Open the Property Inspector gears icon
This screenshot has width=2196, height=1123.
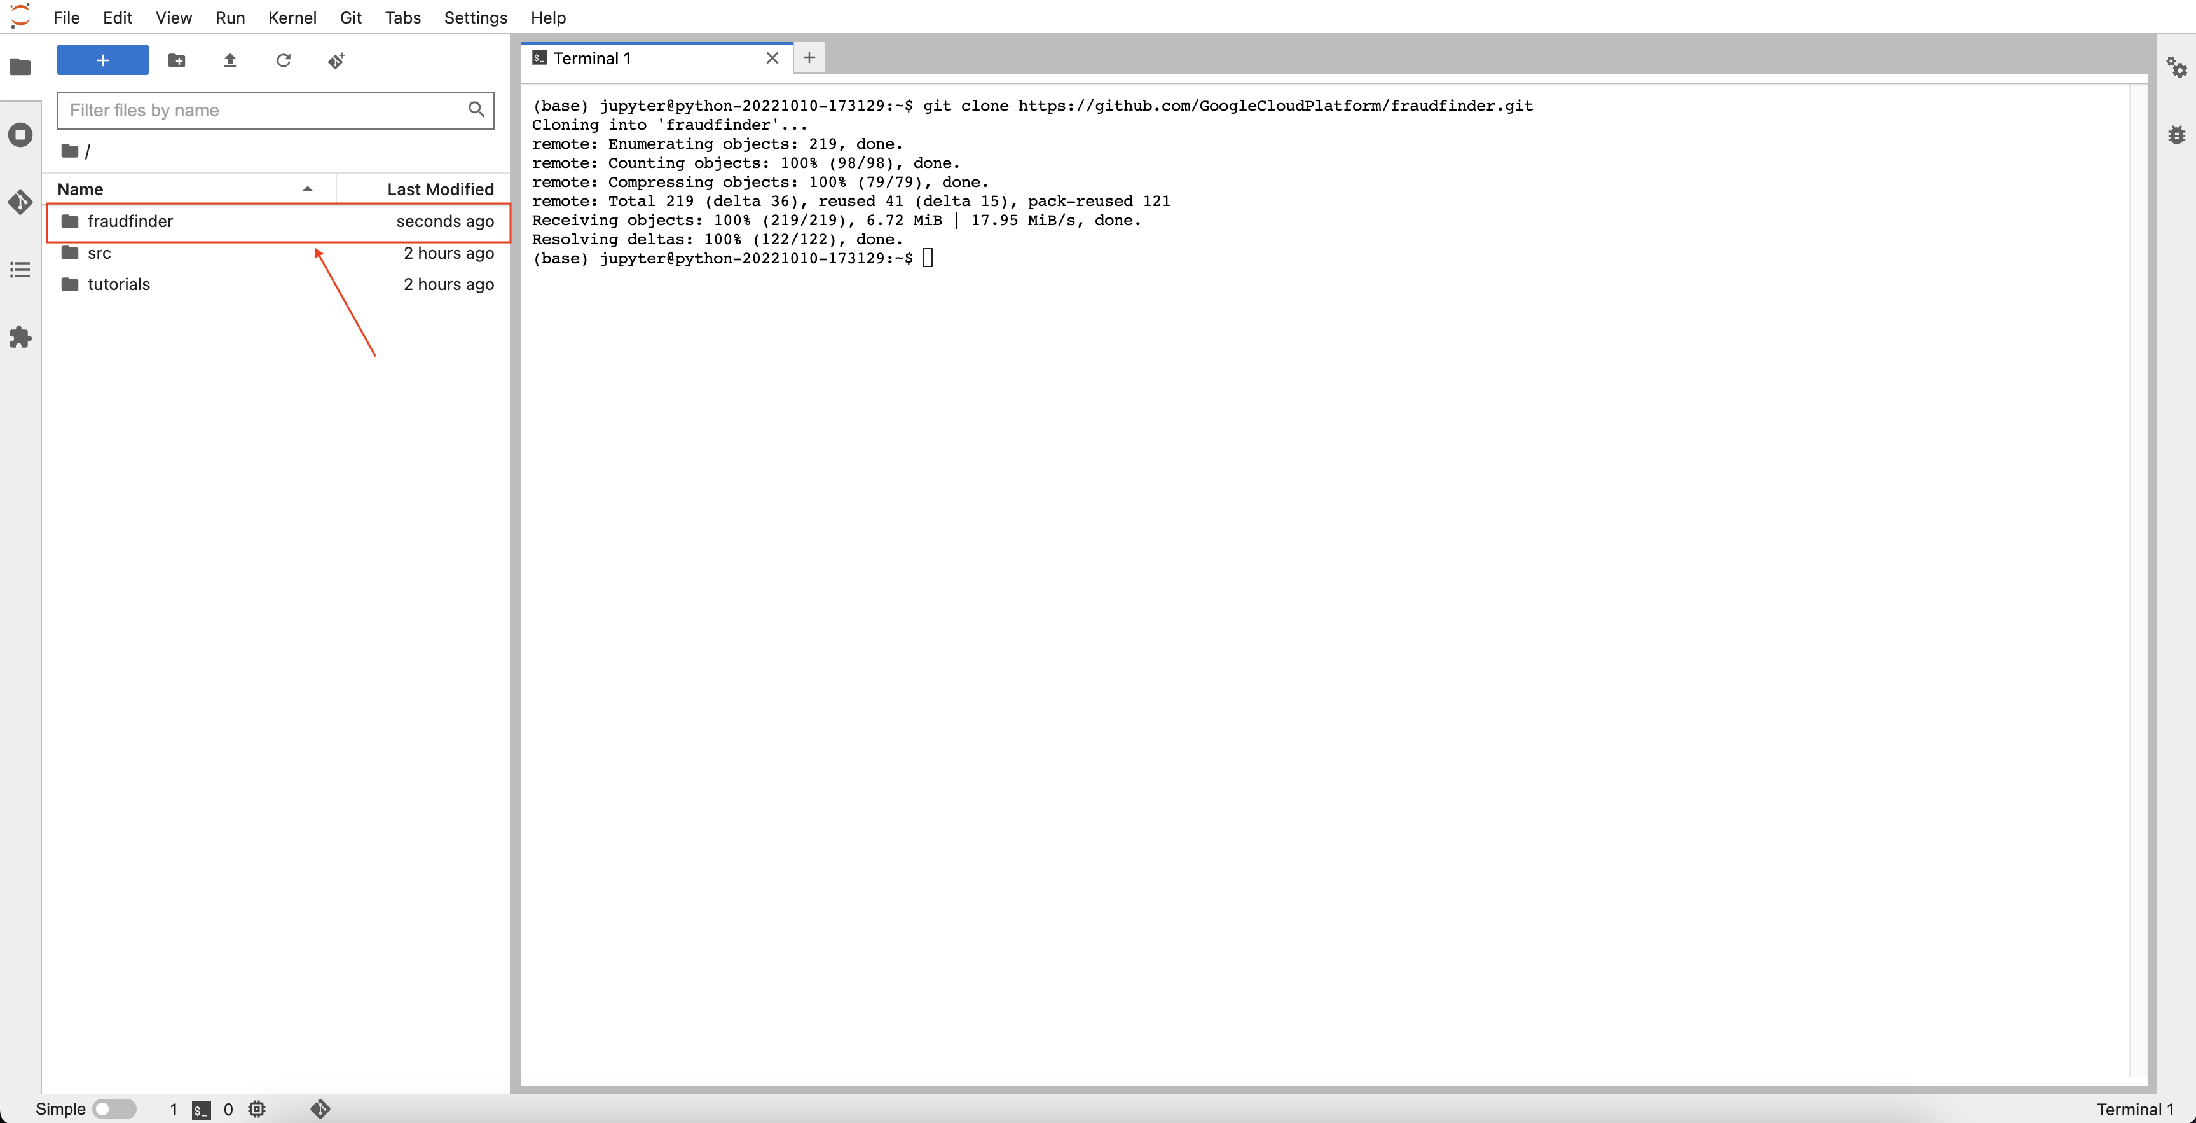[2176, 67]
